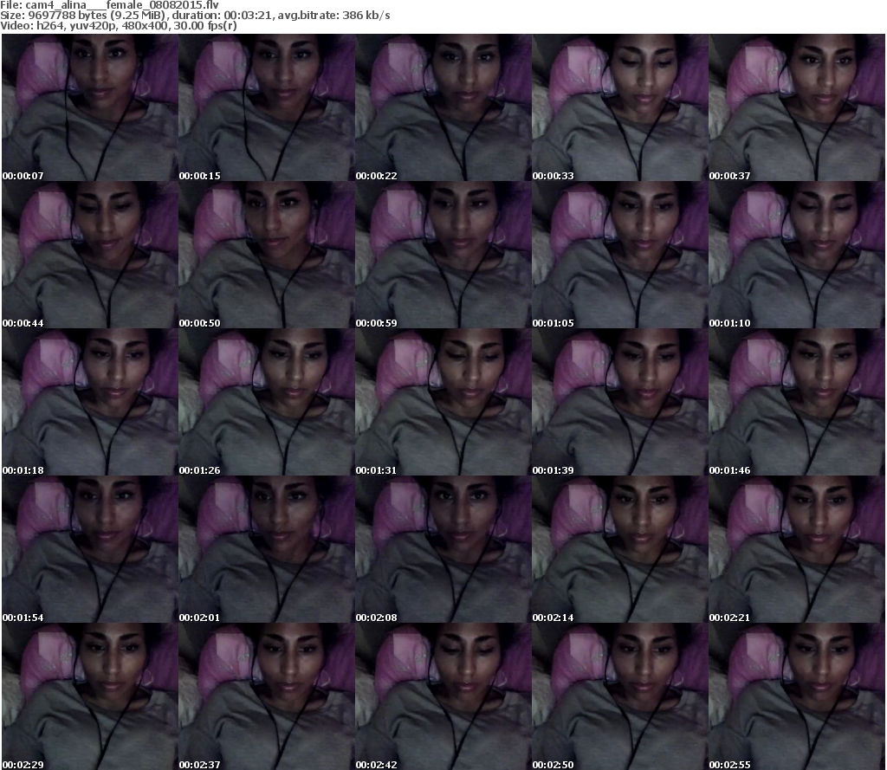This screenshot has width=887, height=770.
Task: Pick the video frame marked 00:01:39
Action: (x=620, y=402)
